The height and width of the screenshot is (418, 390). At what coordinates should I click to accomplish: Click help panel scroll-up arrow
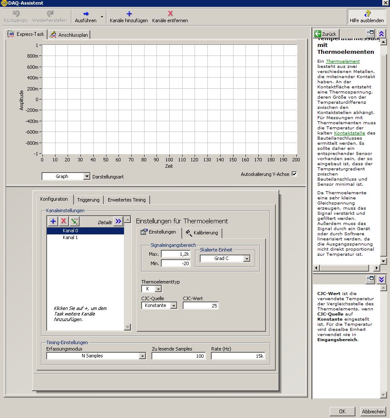coord(383,42)
